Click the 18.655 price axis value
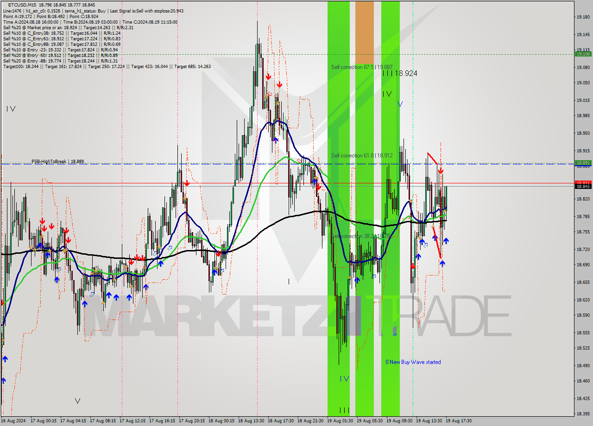Viewport: 593px width, 426px height. tap(582, 282)
